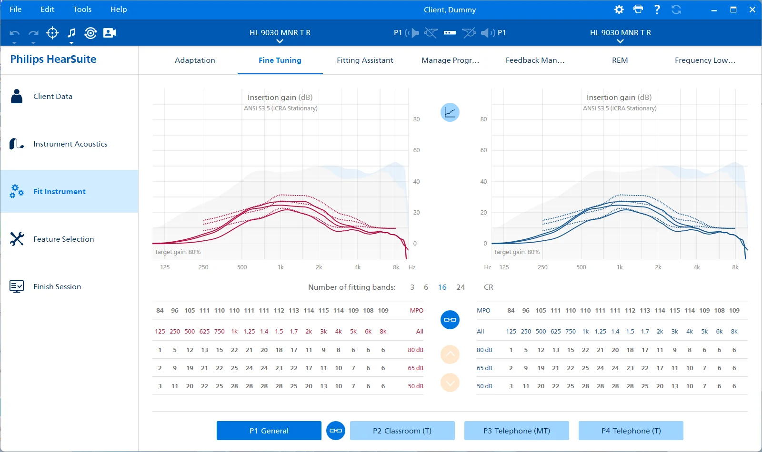Image resolution: width=762 pixels, height=452 pixels.
Task: Toggle right side speaker mute next to P1
Action: 488,33
